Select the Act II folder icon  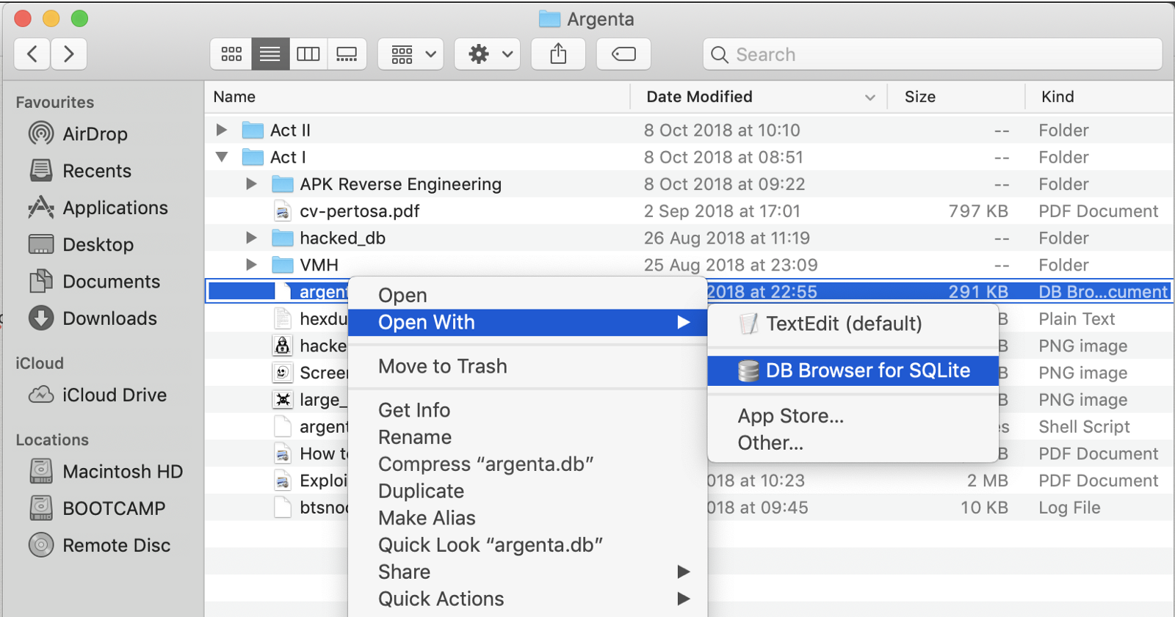click(x=253, y=131)
